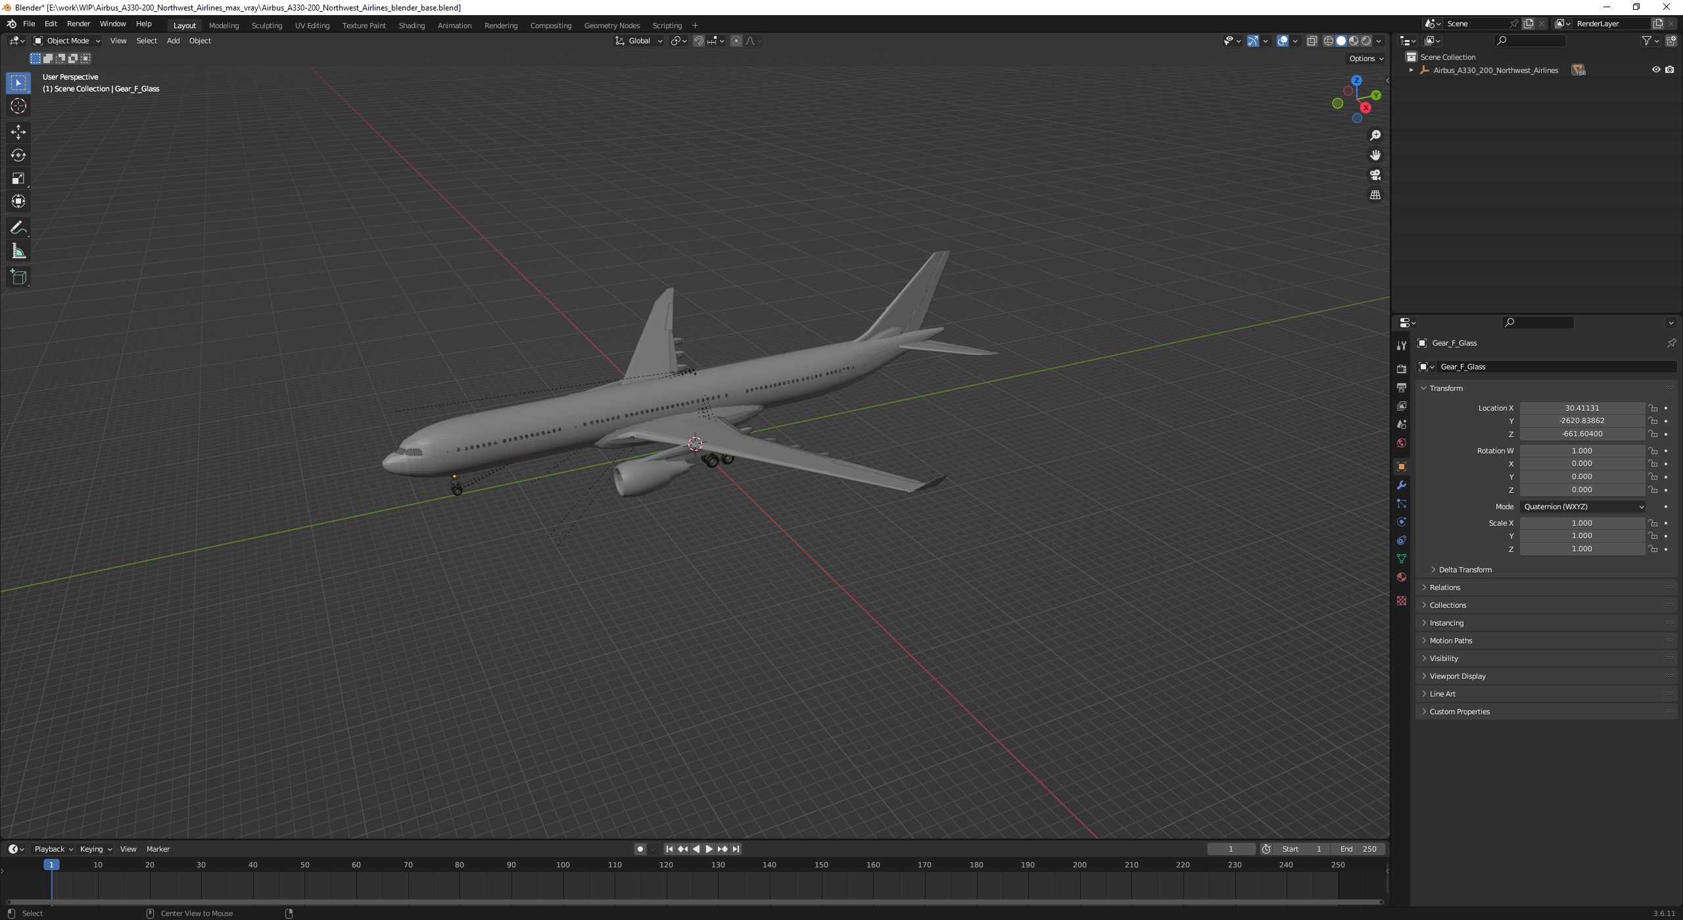Open the Physics properties tab
The width and height of the screenshot is (1683, 920).
[1402, 522]
